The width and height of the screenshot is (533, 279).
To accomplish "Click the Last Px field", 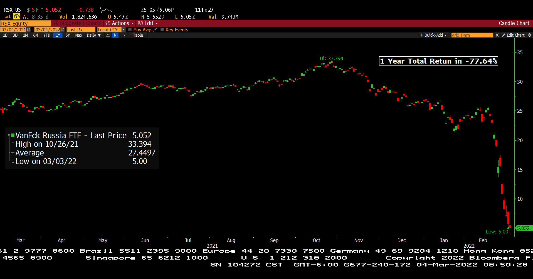I will (81, 30).
